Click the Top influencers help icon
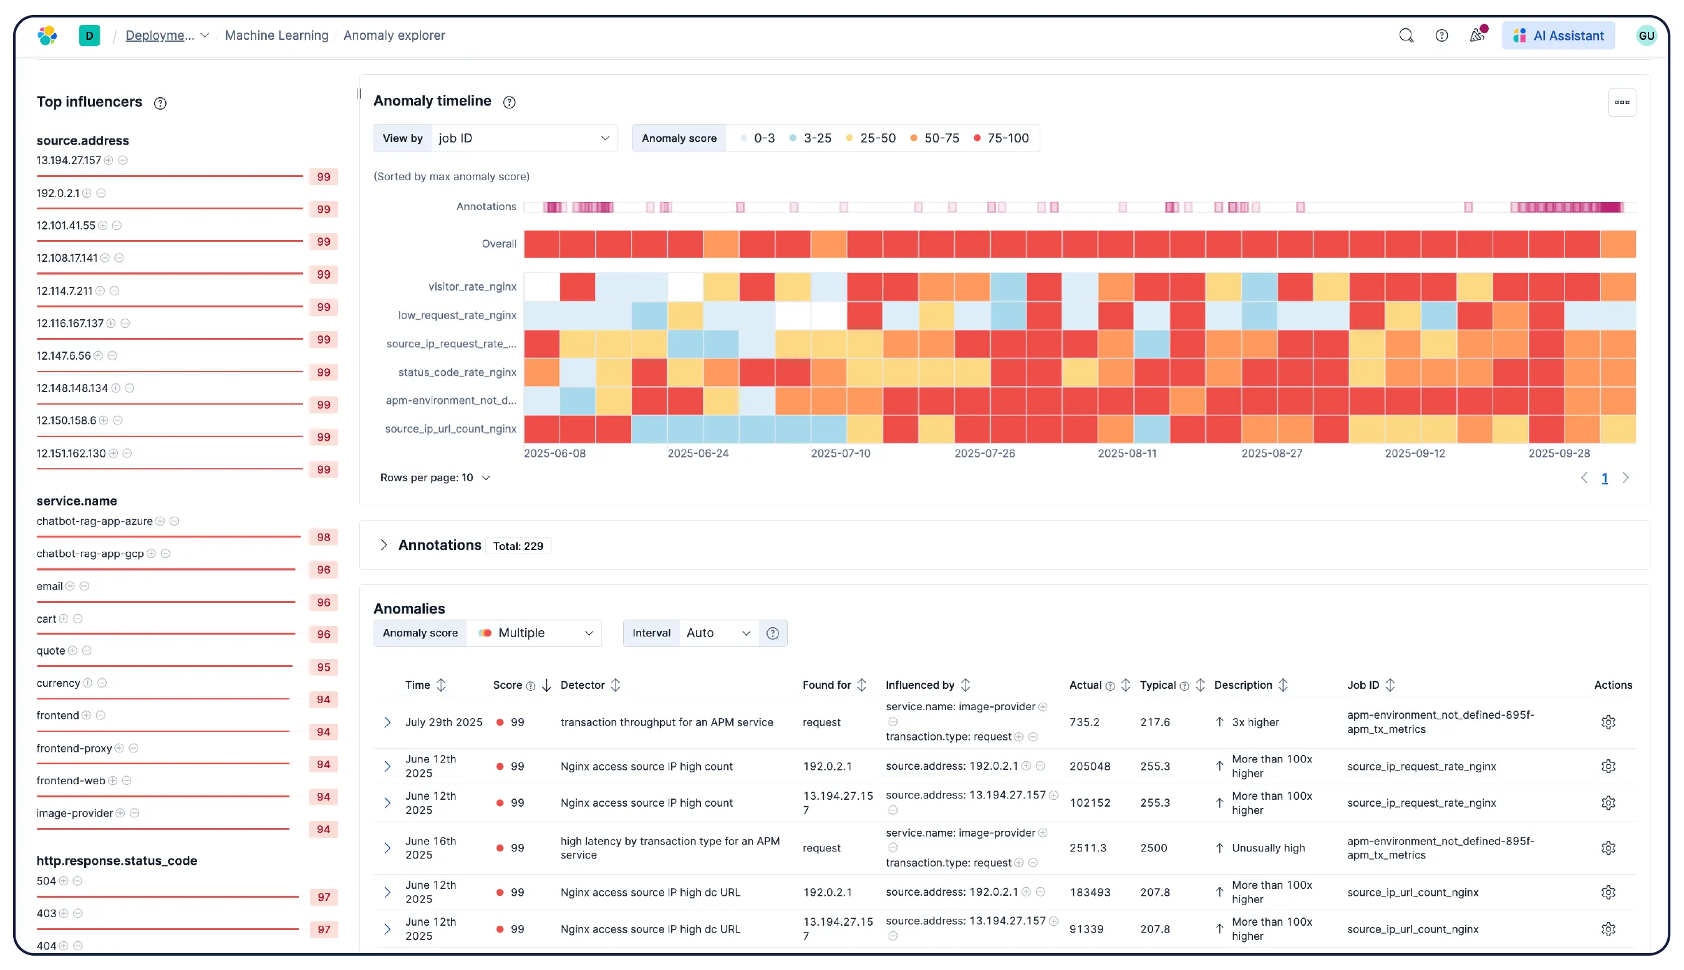Image resolution: width=1684 pixels, height=970 pixels. click(x=160, y=103)
